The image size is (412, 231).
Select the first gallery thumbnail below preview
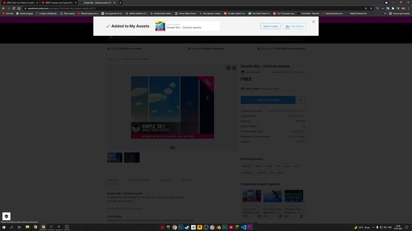pos(115,157)
